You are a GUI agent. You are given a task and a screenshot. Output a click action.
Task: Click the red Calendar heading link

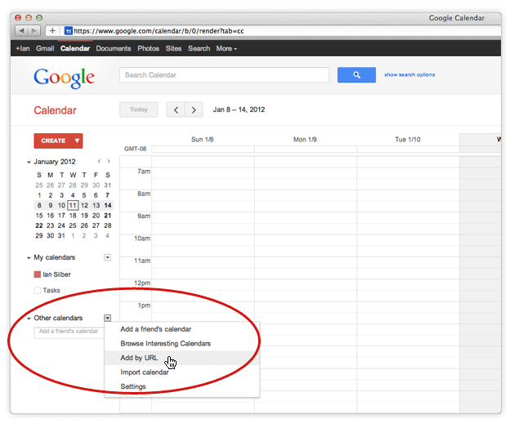click(x=55, y=110)
